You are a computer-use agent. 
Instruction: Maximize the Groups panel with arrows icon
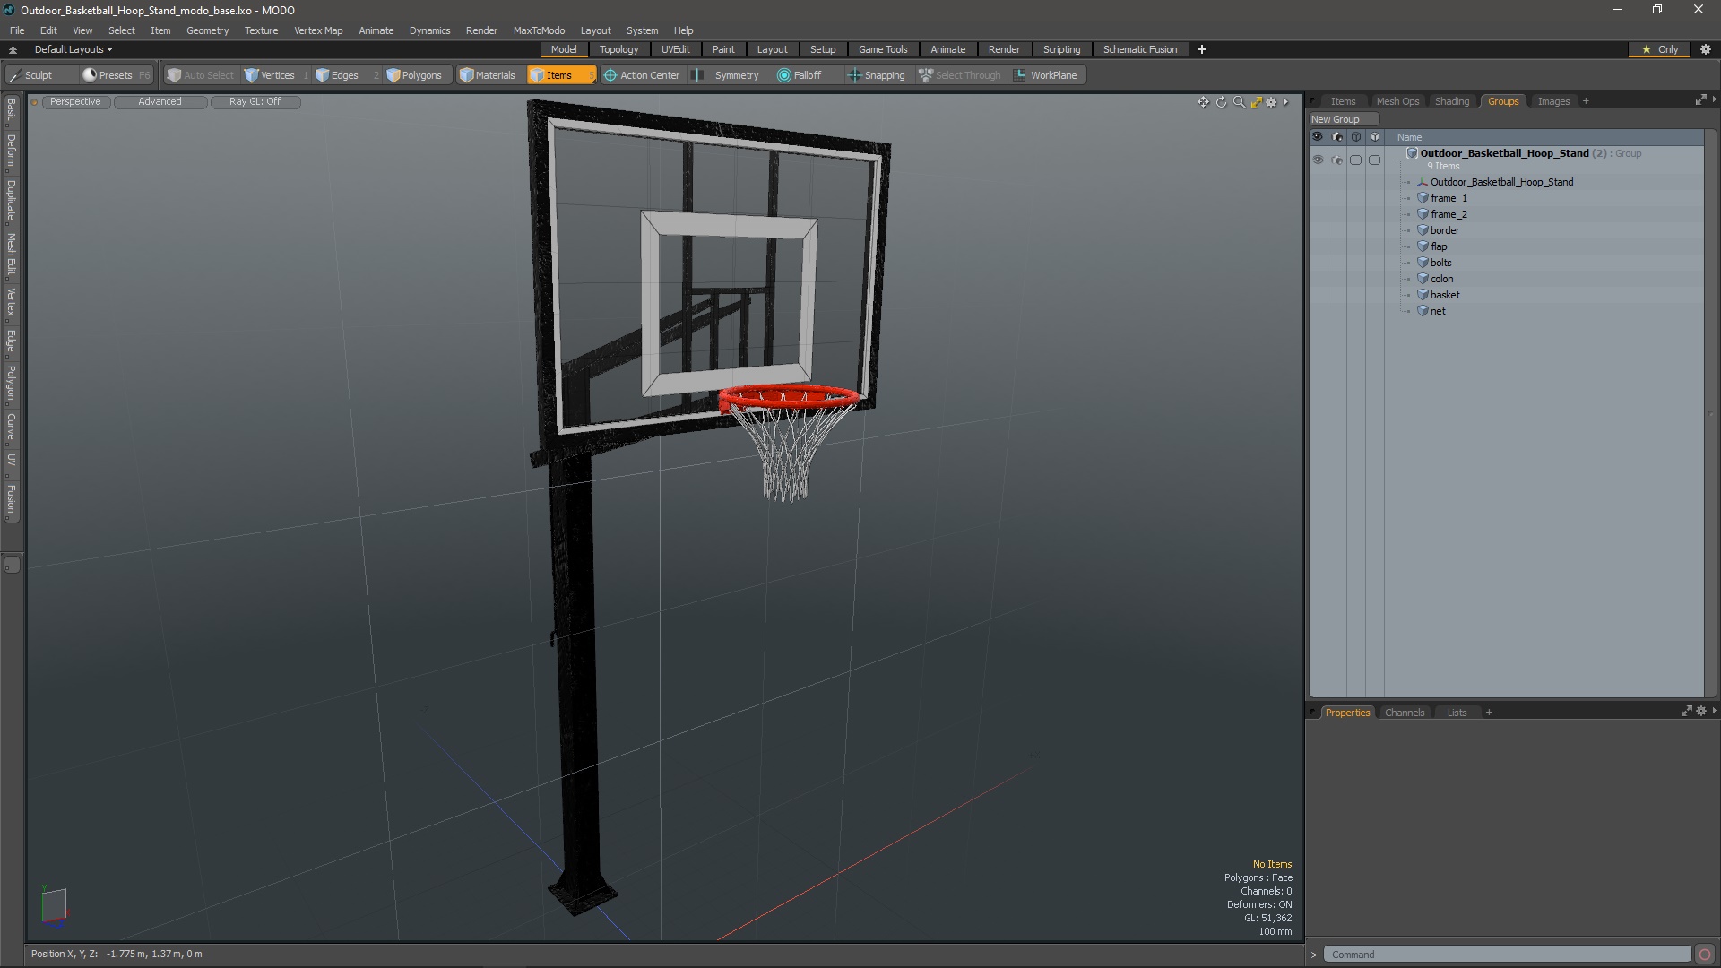click(x=1700, y=100)
